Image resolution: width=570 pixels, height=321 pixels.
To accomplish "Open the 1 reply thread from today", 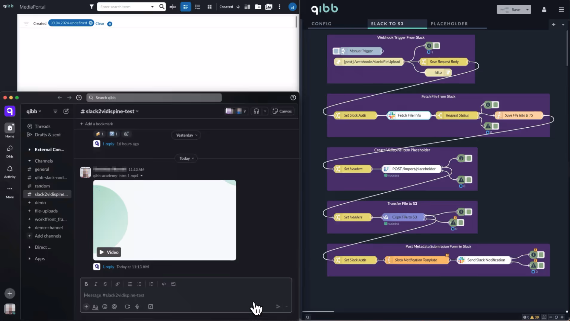I will click(108, 267).
